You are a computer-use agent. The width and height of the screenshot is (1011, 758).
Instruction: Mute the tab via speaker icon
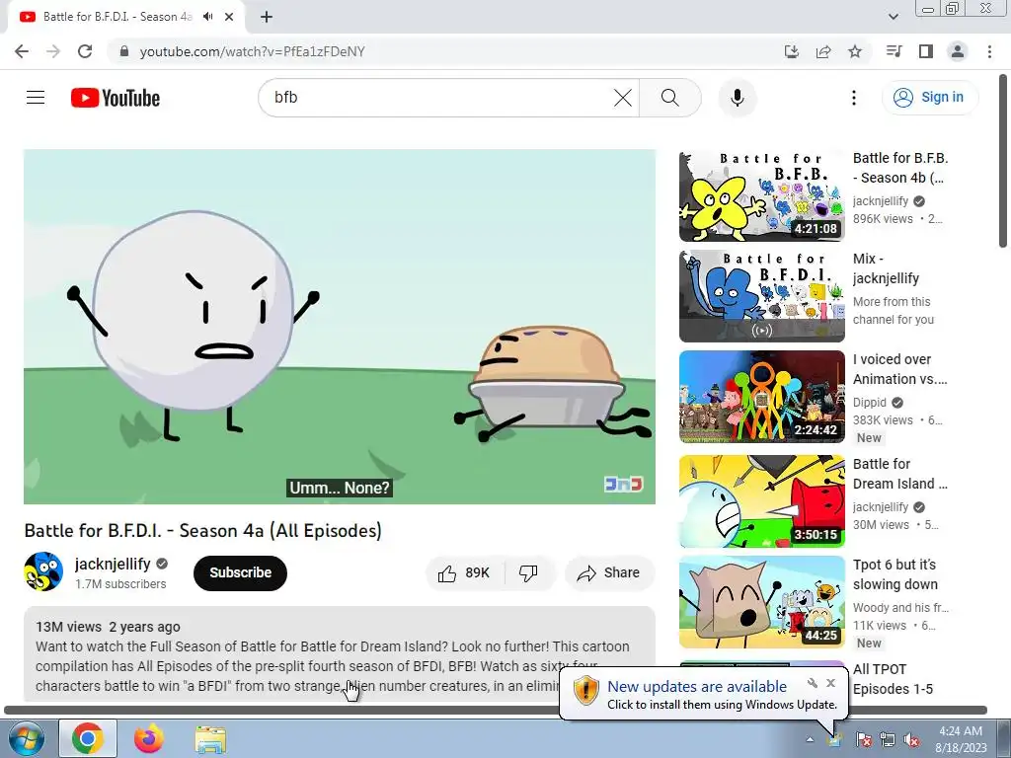tap(207, 17)
